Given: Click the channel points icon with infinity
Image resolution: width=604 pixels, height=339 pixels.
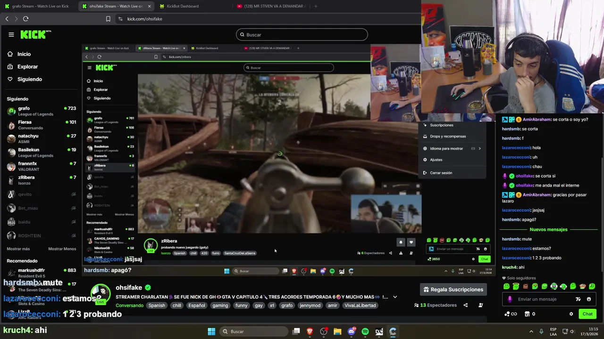Looking at the screenshot, I should 511,314.
